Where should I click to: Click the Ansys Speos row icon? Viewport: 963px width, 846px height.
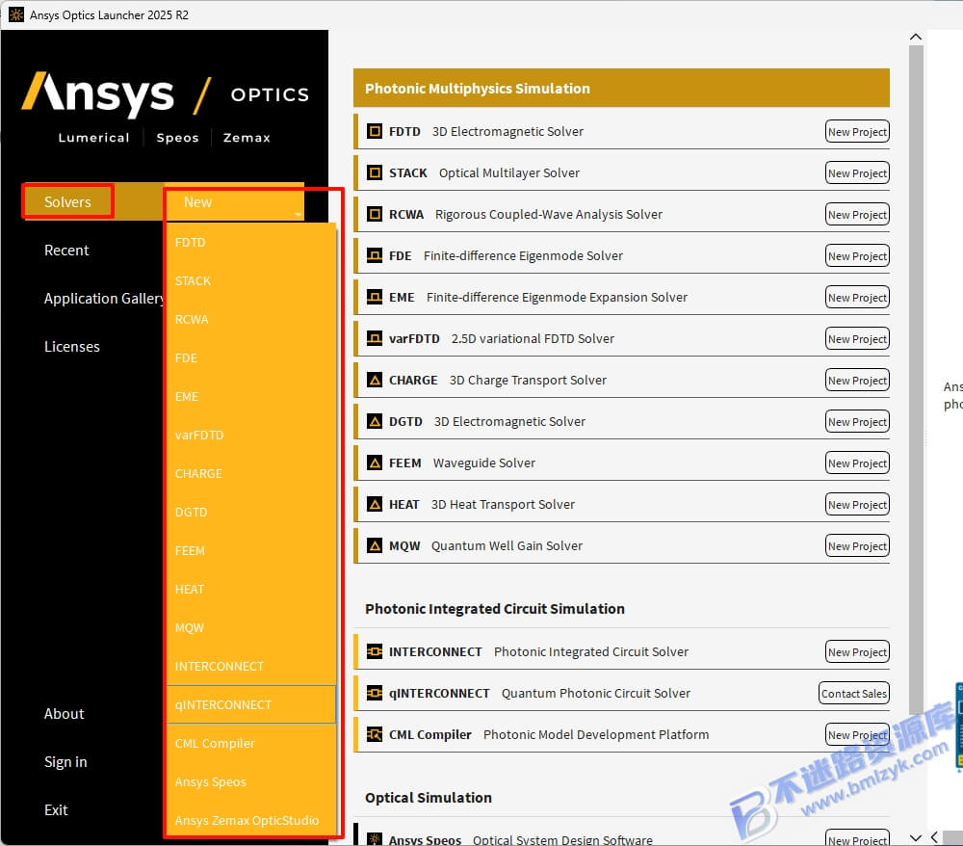[x=374, y=839]
